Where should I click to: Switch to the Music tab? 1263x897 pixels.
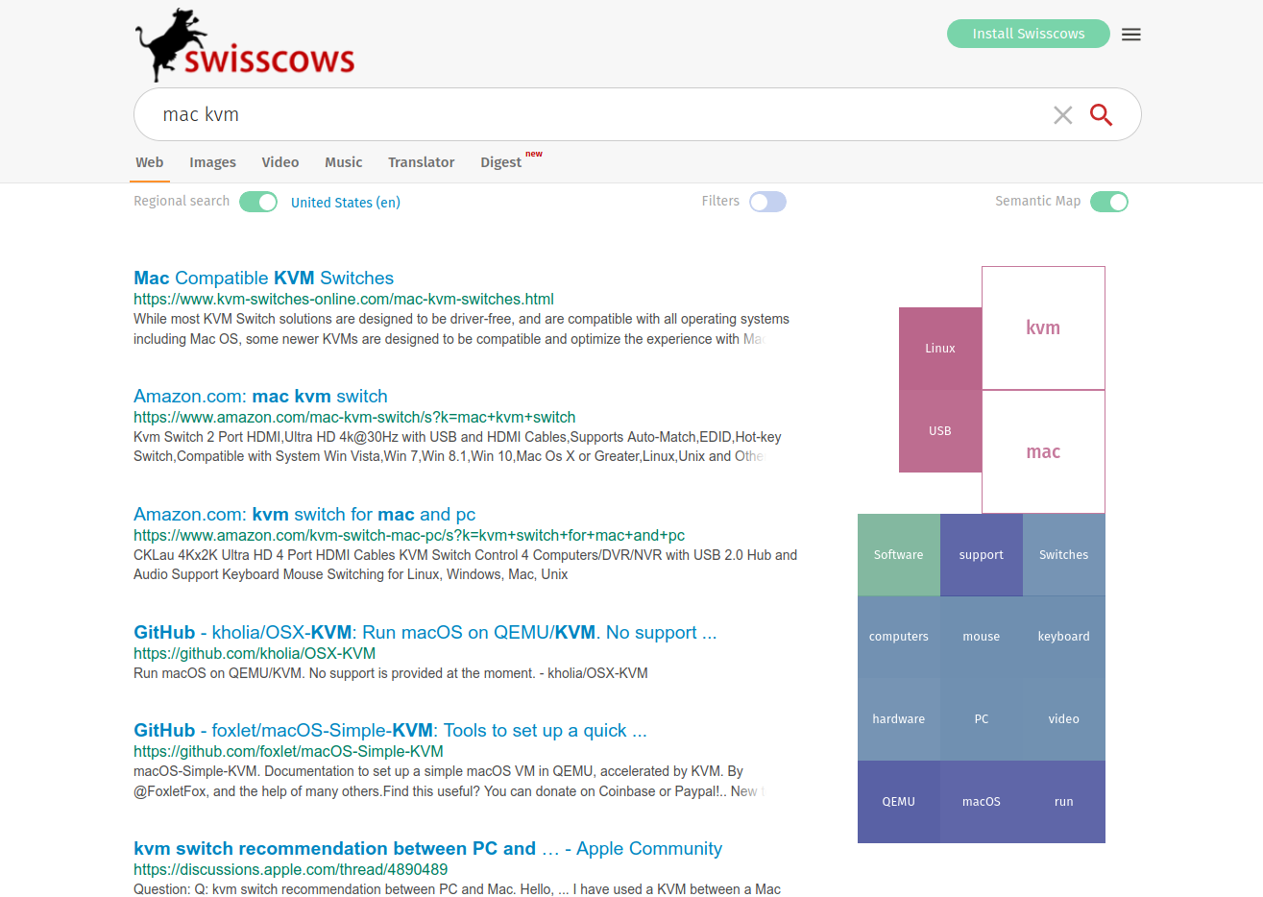344,162
